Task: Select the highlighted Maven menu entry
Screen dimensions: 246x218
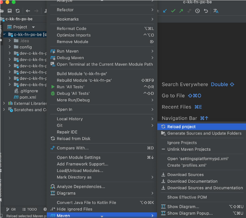Action: pos(102,216)
